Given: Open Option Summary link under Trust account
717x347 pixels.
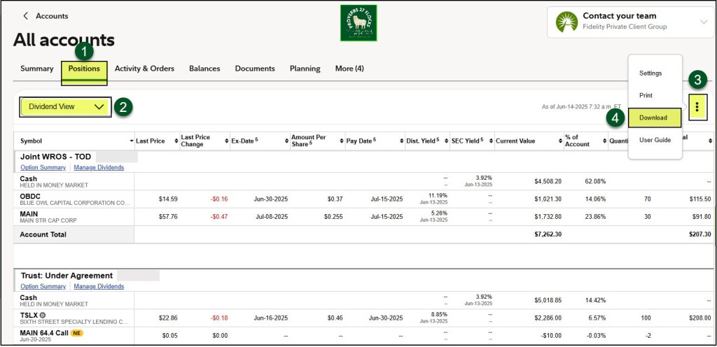Looking at the screenshot, I should [43, 286].
